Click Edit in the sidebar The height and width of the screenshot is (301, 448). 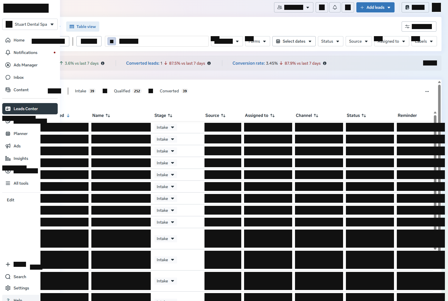pos(10,200)
